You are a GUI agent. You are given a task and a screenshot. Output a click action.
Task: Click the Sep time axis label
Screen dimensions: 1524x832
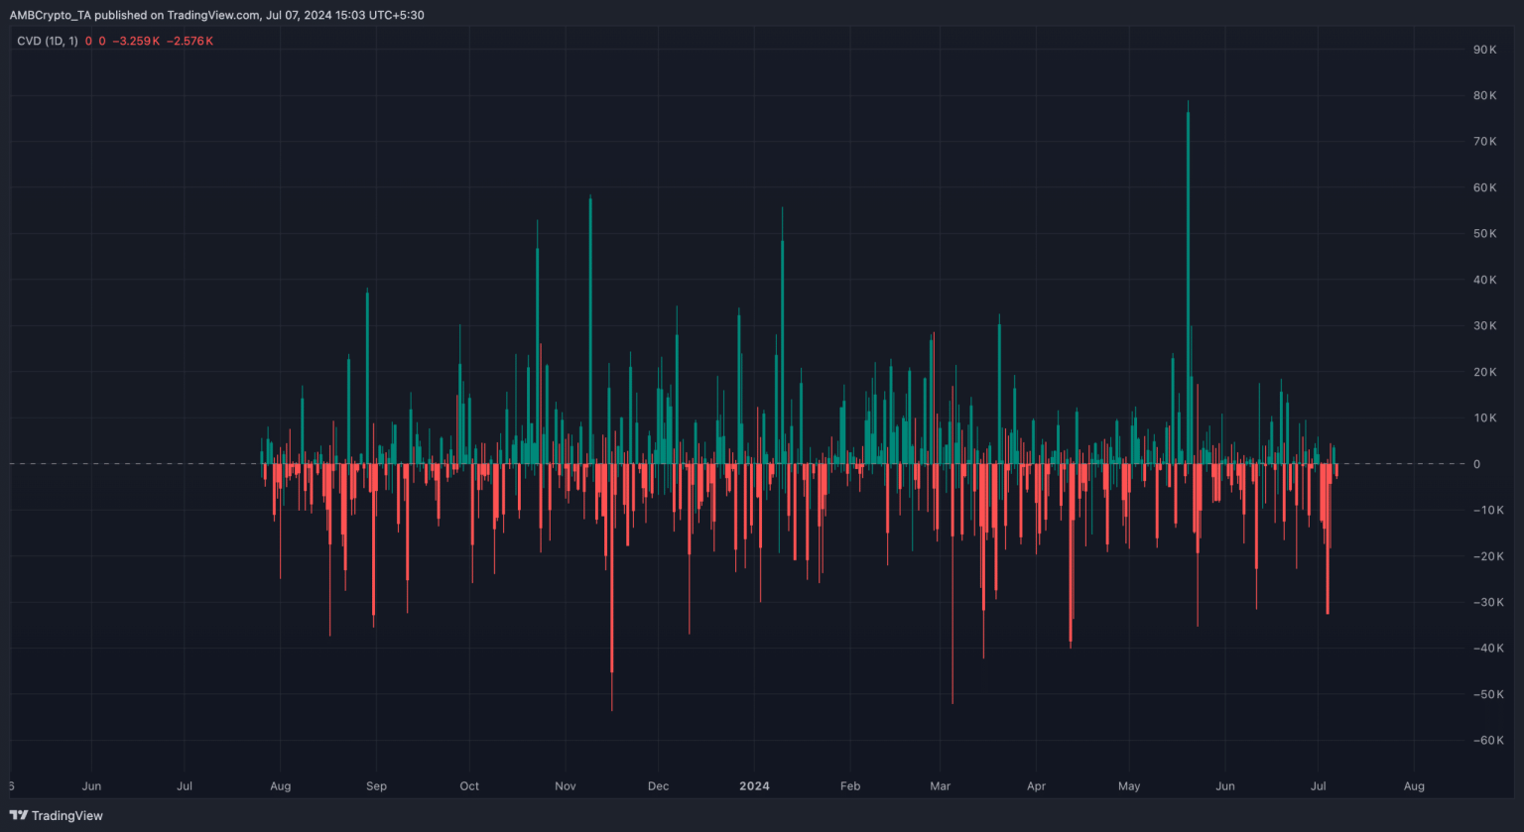376,786
